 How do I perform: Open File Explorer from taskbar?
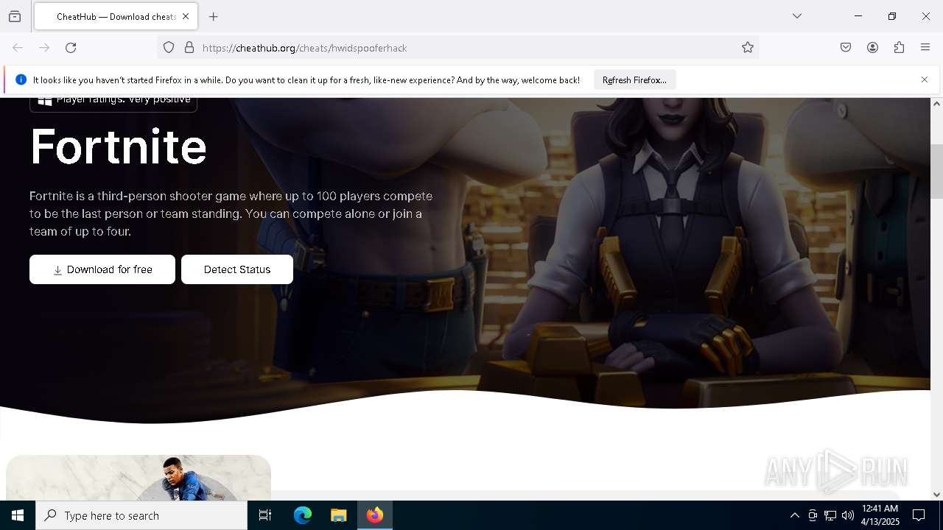click(x=339, y=515)
